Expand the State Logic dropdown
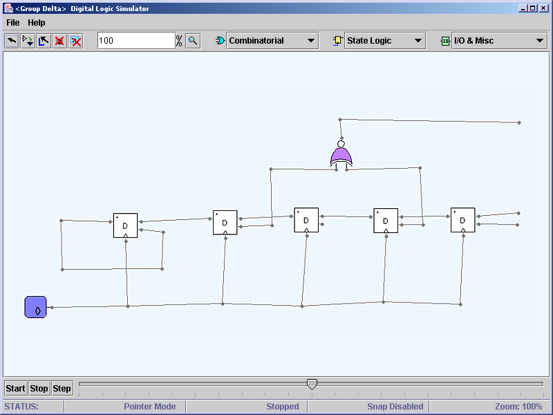 [x=385, y=41]
